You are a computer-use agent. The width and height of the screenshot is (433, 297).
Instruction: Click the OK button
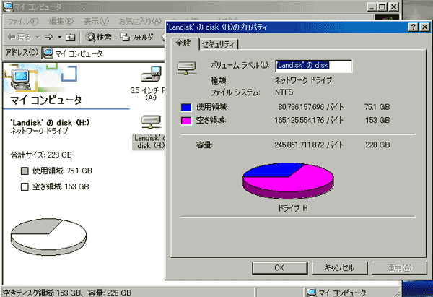pos(279,267)
